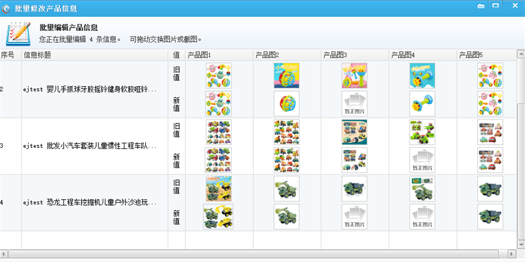Click the horizontal scrollbar right arrow
Screen dimensions: 525x262
[512, 254]
